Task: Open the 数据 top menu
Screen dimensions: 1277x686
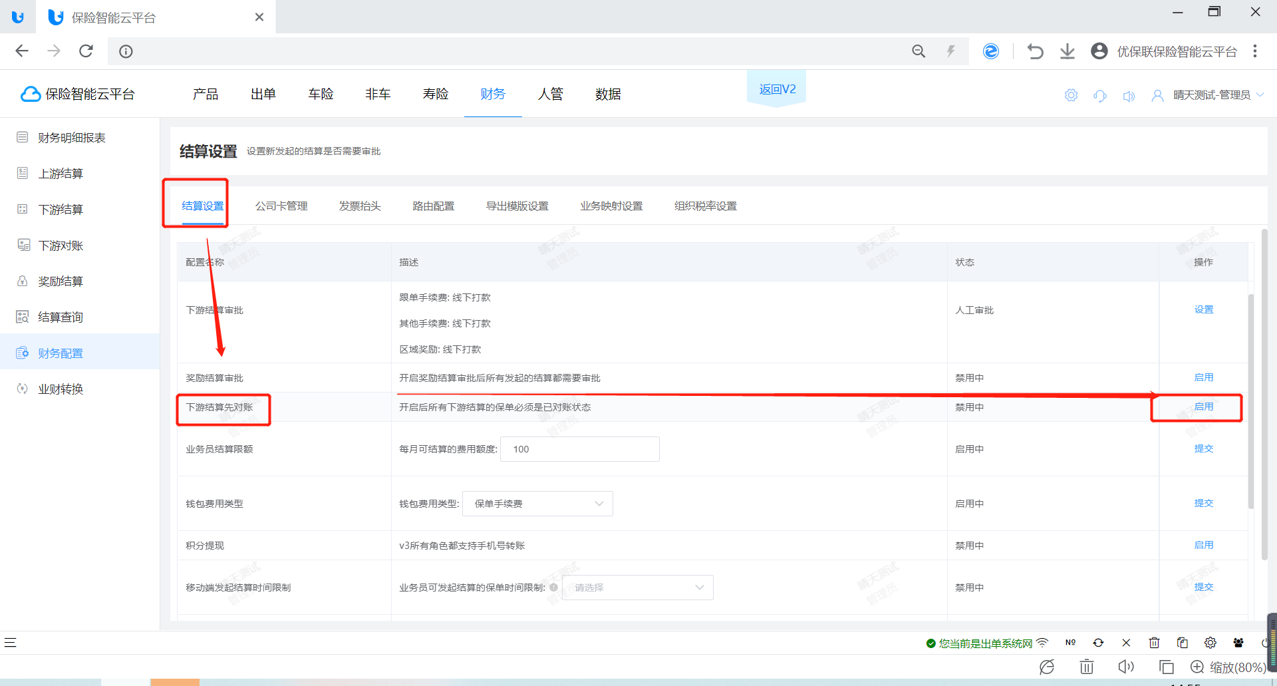Action: pyautogui.click(x=608, y=94)
